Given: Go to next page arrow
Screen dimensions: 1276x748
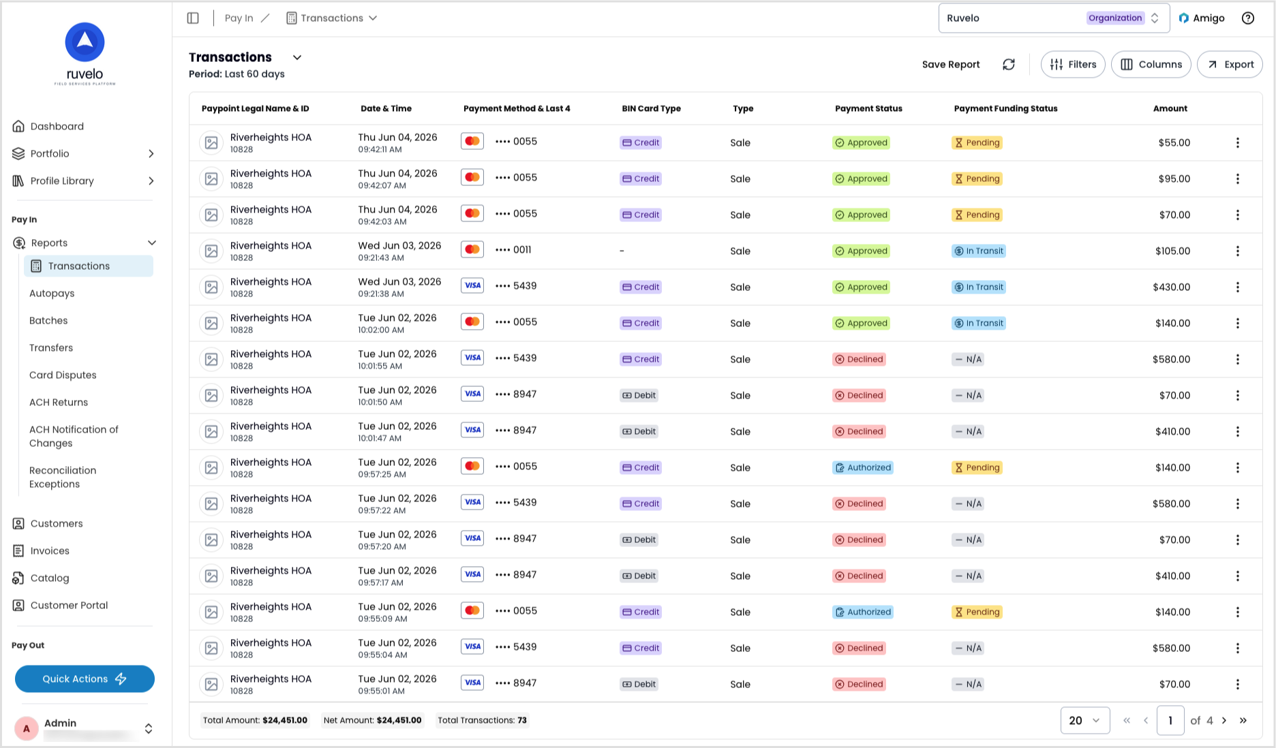Looking at the screenshot, I should tap(1224, 721).
